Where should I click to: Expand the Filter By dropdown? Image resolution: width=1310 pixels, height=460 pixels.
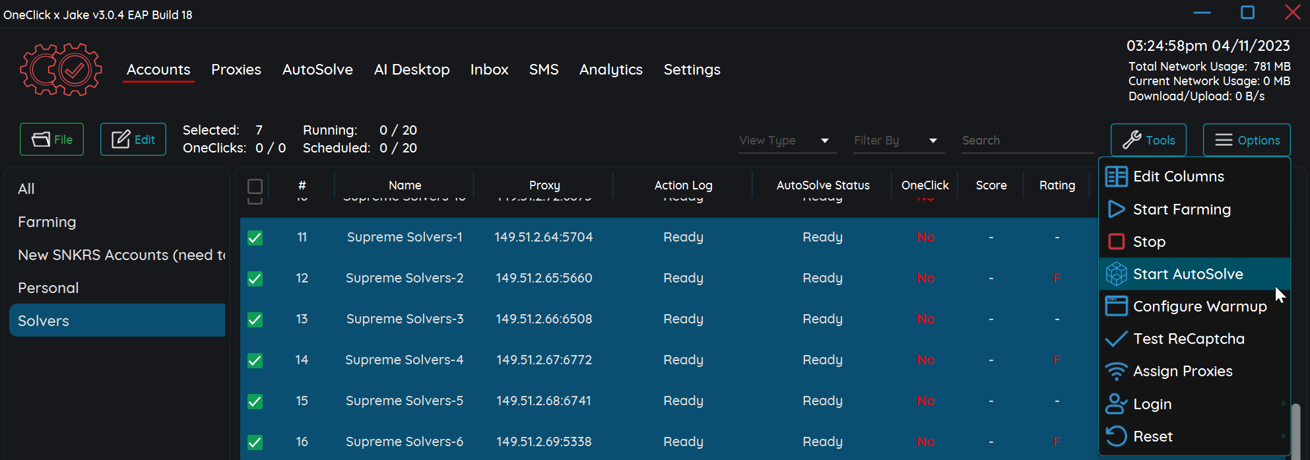click(898, 141)
